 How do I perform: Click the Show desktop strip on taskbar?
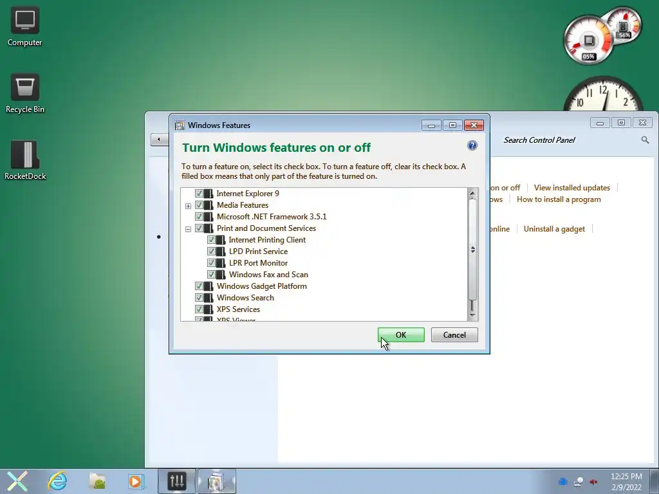[654, 481]
